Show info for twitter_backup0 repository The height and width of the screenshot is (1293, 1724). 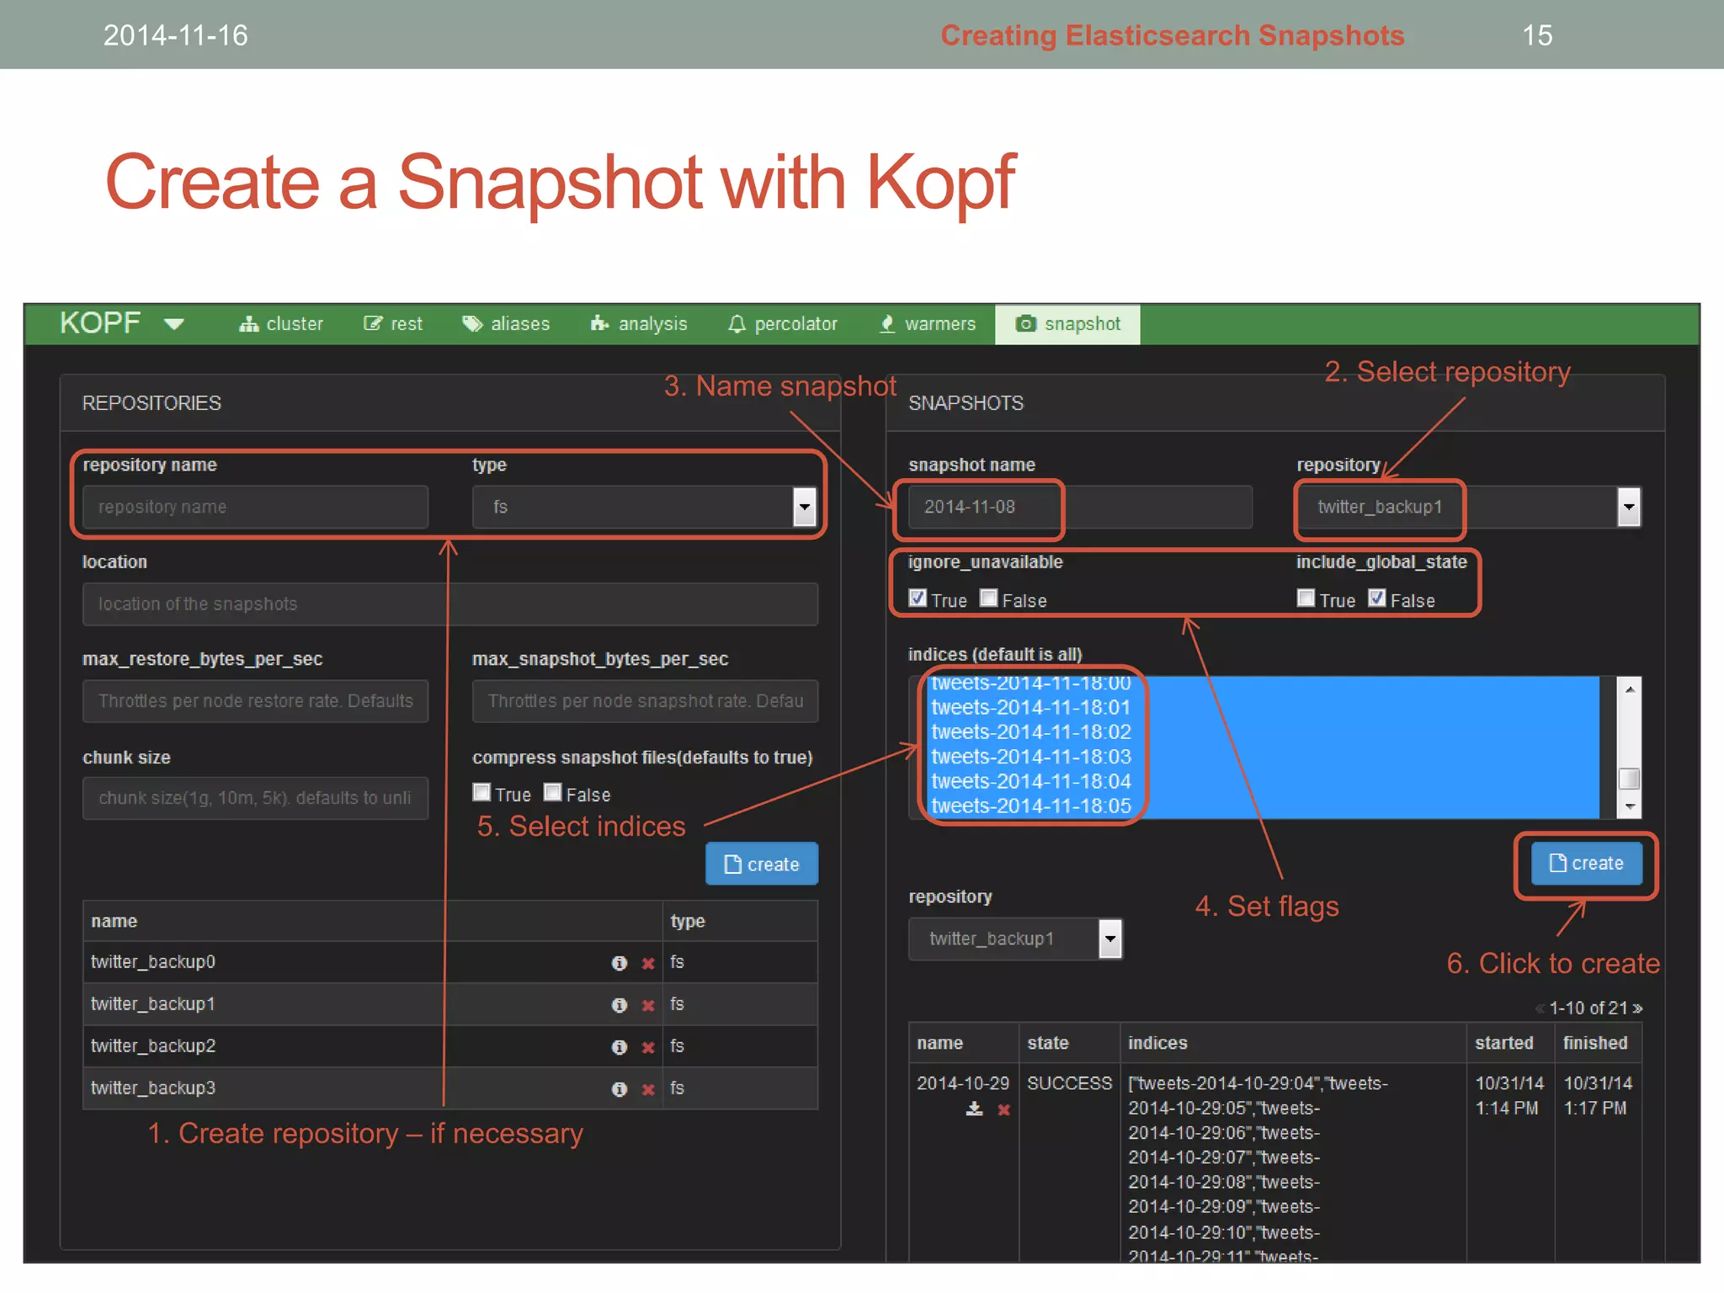(620, 963)
